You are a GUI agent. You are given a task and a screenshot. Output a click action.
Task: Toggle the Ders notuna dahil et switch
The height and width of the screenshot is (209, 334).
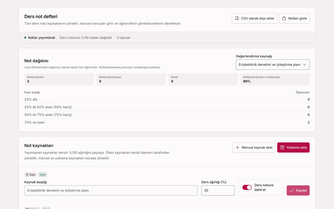coord(247,188)
